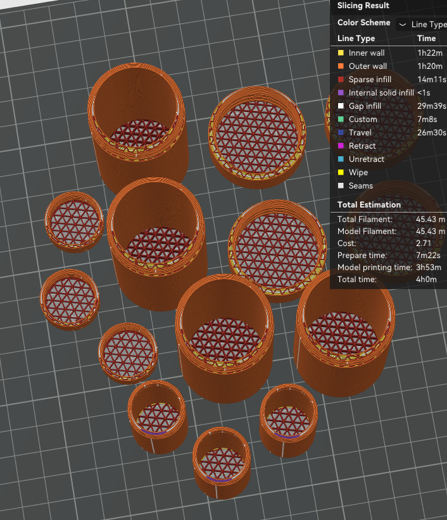447x520 pixels.
Task: Click the Unretract line type label
Action: coord(367,159)
